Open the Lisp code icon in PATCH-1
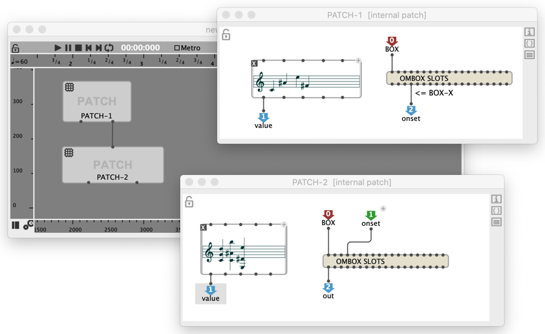The width and height of the screenshot is (545, 334). tap(529, 43)
